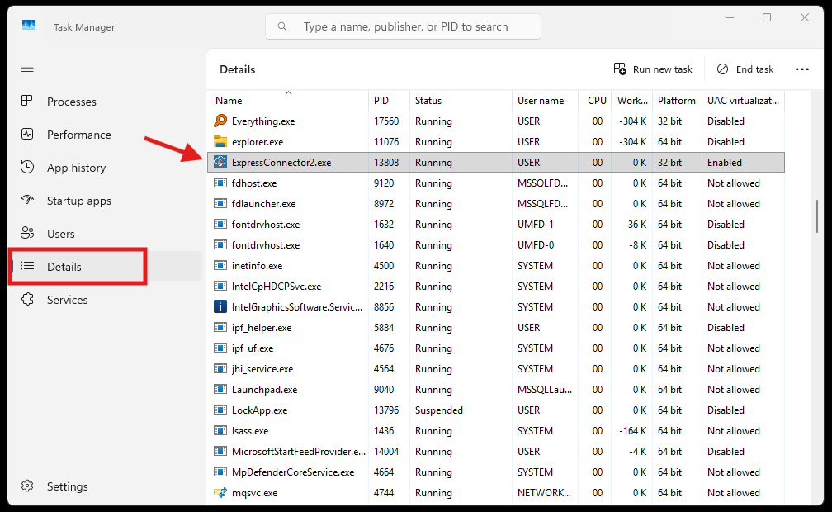
Task: Click the Services puzzle icon
Action: point(27,299)
